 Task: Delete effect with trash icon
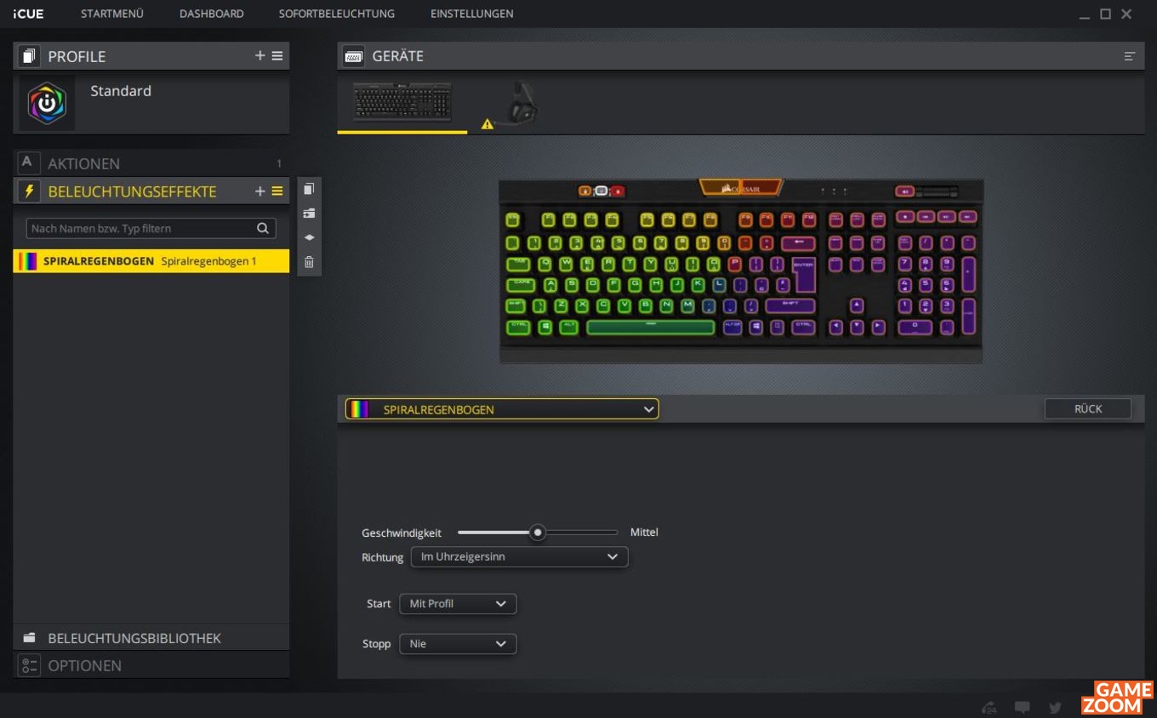pyautogui.click(x=309, y=262)
